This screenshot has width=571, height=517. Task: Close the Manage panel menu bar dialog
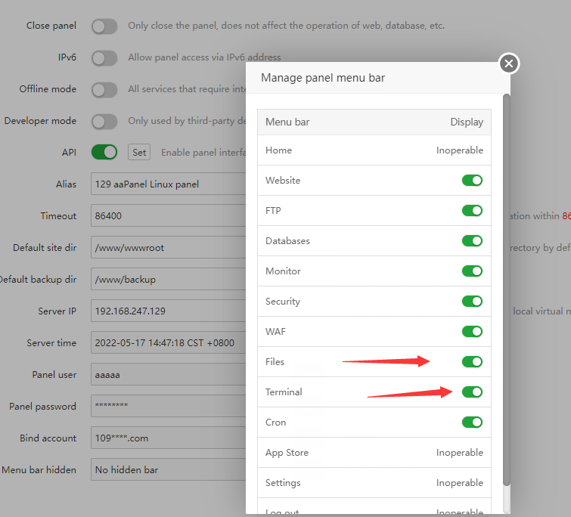[509, 63]
